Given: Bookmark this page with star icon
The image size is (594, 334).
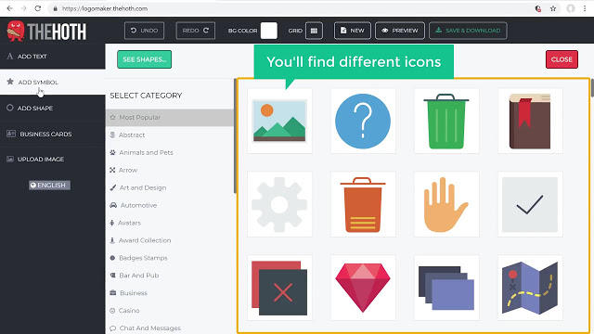Looking at the screenshot, I should [x=553, y=8].
